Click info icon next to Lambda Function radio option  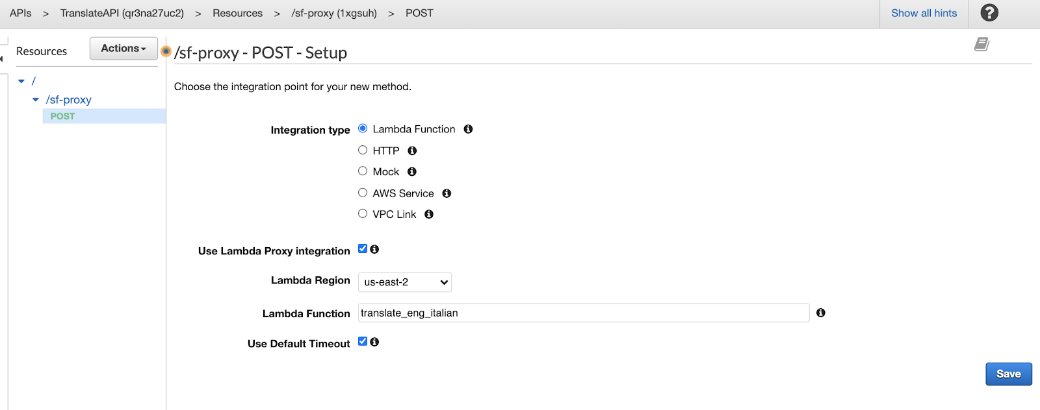pyautogui.click(x=468, y=129)
